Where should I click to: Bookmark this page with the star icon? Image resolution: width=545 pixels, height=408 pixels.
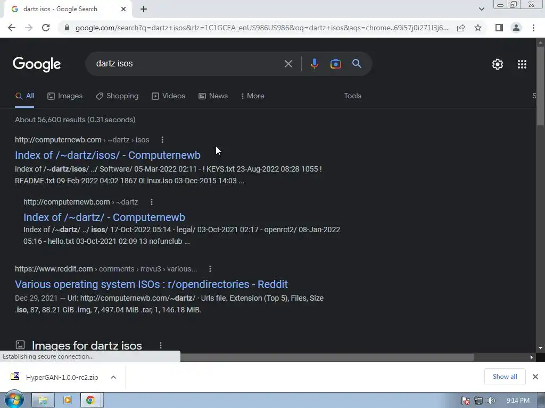click(478, 28)
